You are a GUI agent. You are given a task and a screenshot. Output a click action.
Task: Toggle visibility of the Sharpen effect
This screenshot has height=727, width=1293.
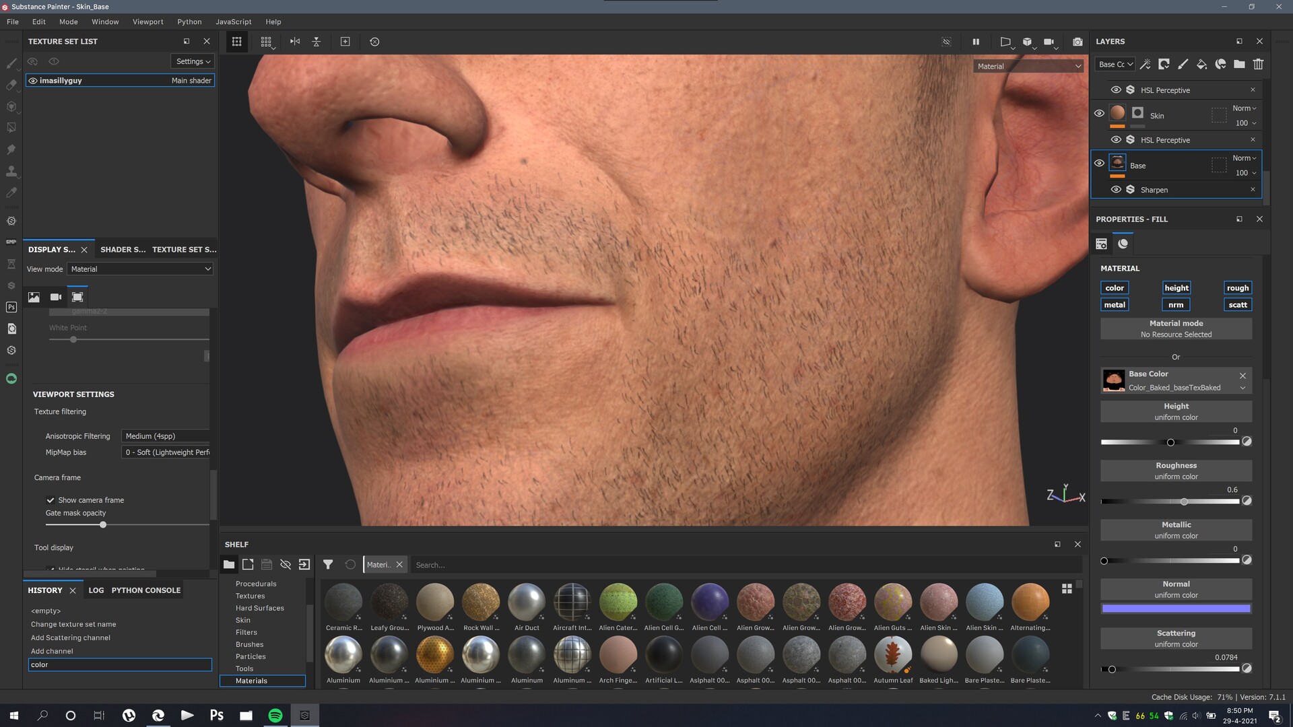1117,189
